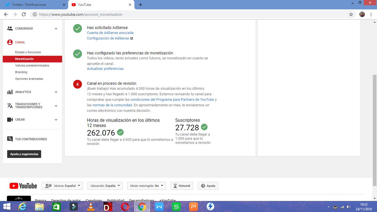The image size is (377, 212).
Task: Click the Actualizar preferencias link
Action: pyautogui.click(x=105, y=68)
